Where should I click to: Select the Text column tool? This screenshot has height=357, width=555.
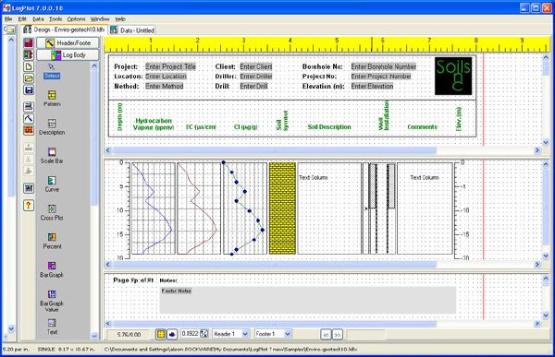point(52,327)
